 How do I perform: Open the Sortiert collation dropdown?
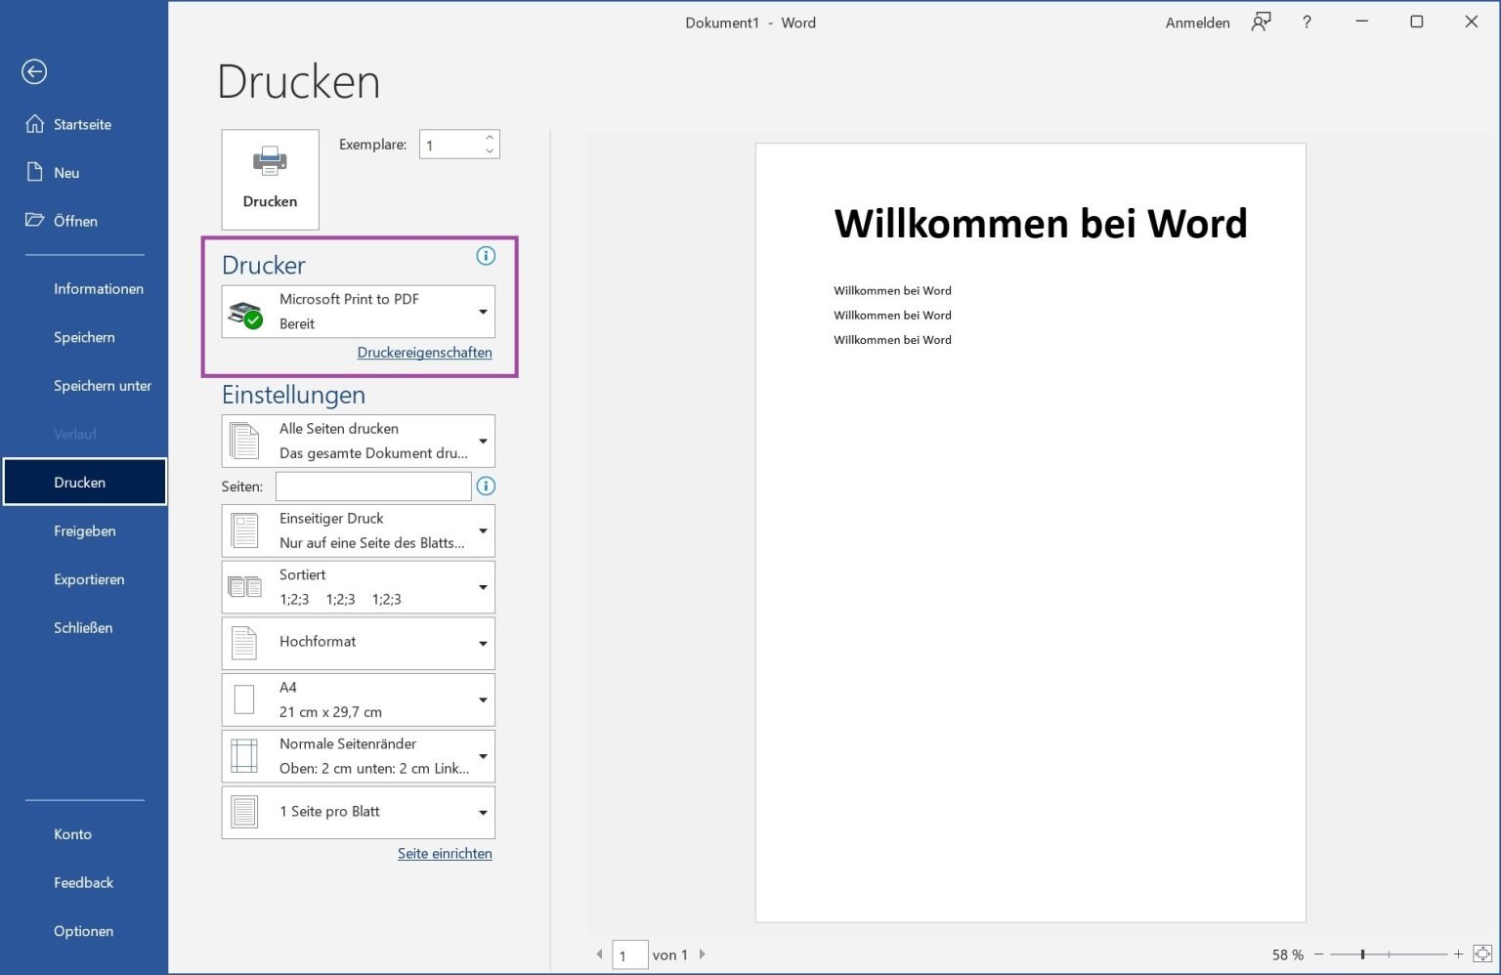(x=359, y=587)
